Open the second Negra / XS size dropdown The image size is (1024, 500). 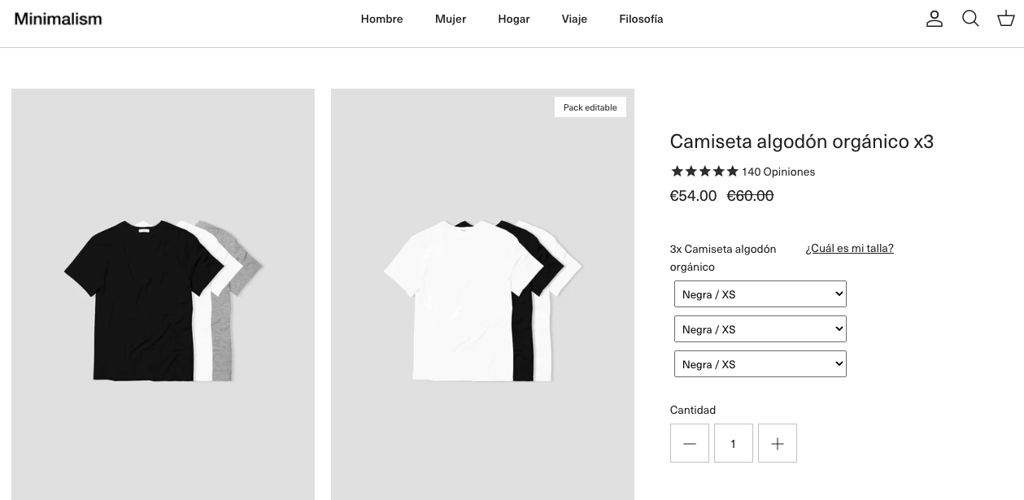(760, 328)
